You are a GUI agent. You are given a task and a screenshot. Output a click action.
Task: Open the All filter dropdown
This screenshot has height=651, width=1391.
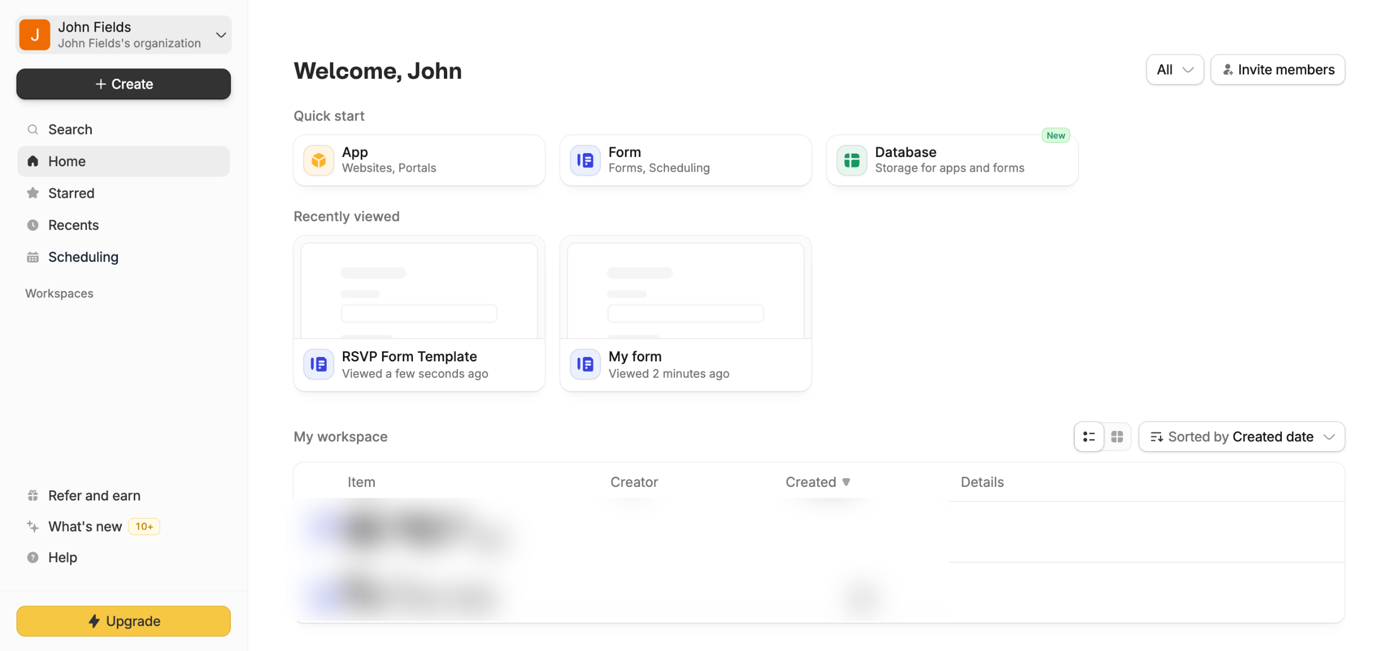tap(1174, 70)
